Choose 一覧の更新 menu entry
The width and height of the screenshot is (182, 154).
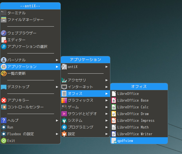[x=31, y=73]
